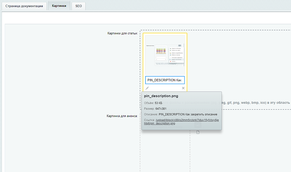
Task: Click the pin_description image thumbnail preview
Action: [165, 54]
